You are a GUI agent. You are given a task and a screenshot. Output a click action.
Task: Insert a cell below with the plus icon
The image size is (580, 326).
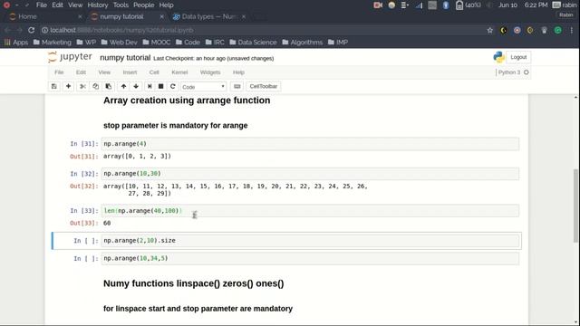tap(68, 87)
